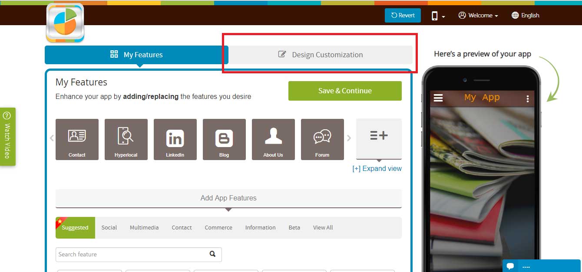
Task: Click the Revert button
Action: pos(402,15)
